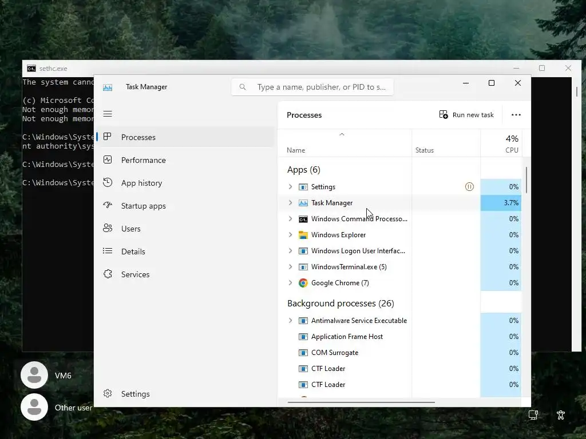The image size is (586, 439).
Task: Focus the Task Manager search field
Action: pyautogui.click(x=312, y=87)
